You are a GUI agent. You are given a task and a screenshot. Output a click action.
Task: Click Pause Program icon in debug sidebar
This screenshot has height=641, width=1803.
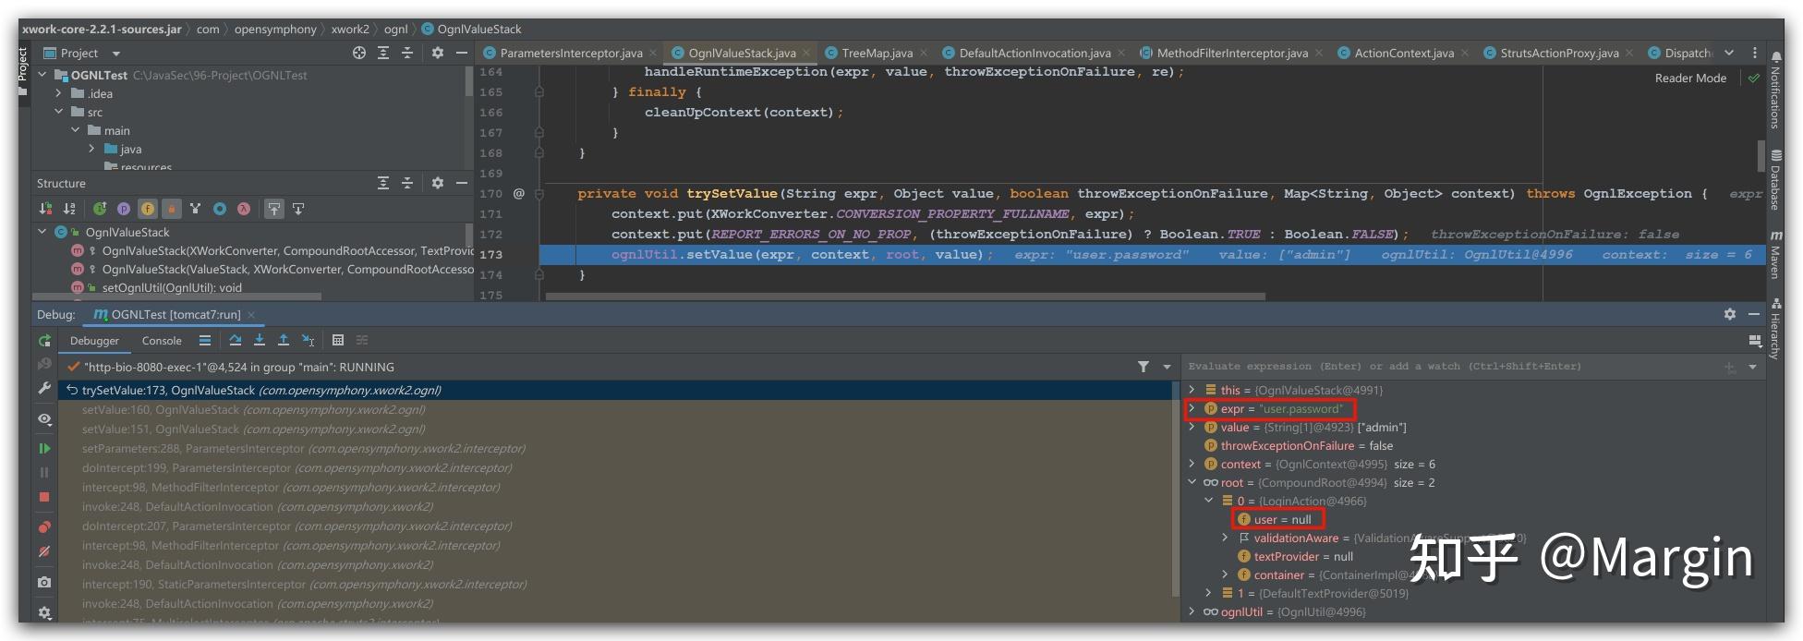tap(44, 472)
